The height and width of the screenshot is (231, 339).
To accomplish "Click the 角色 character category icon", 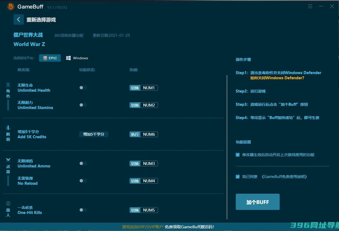I will (8, 85).
